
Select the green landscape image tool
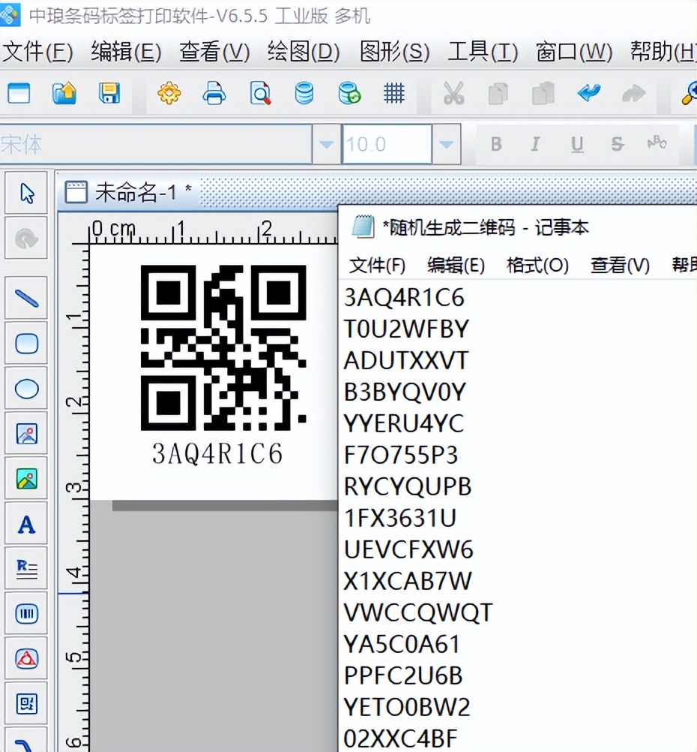26,478
